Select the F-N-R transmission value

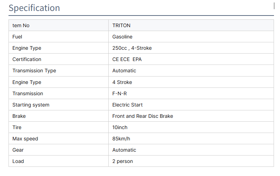(120, 93)
